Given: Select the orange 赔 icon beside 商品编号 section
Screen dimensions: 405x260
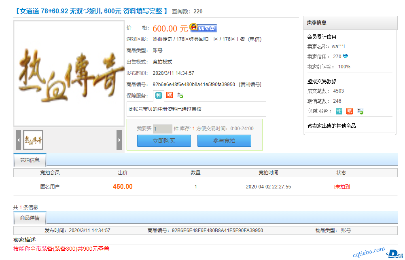Looking at the screenshot, I should (x=170, y=95).
